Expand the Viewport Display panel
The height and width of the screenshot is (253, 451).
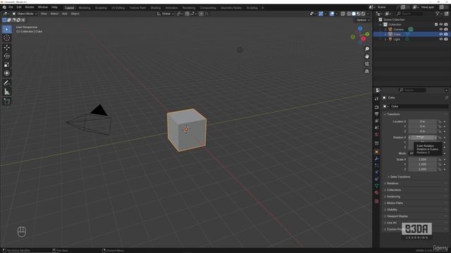(x=397, y=216)
